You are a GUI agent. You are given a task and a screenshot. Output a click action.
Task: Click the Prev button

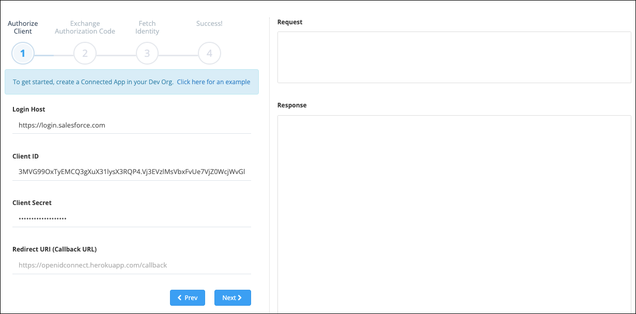point(188,297)
